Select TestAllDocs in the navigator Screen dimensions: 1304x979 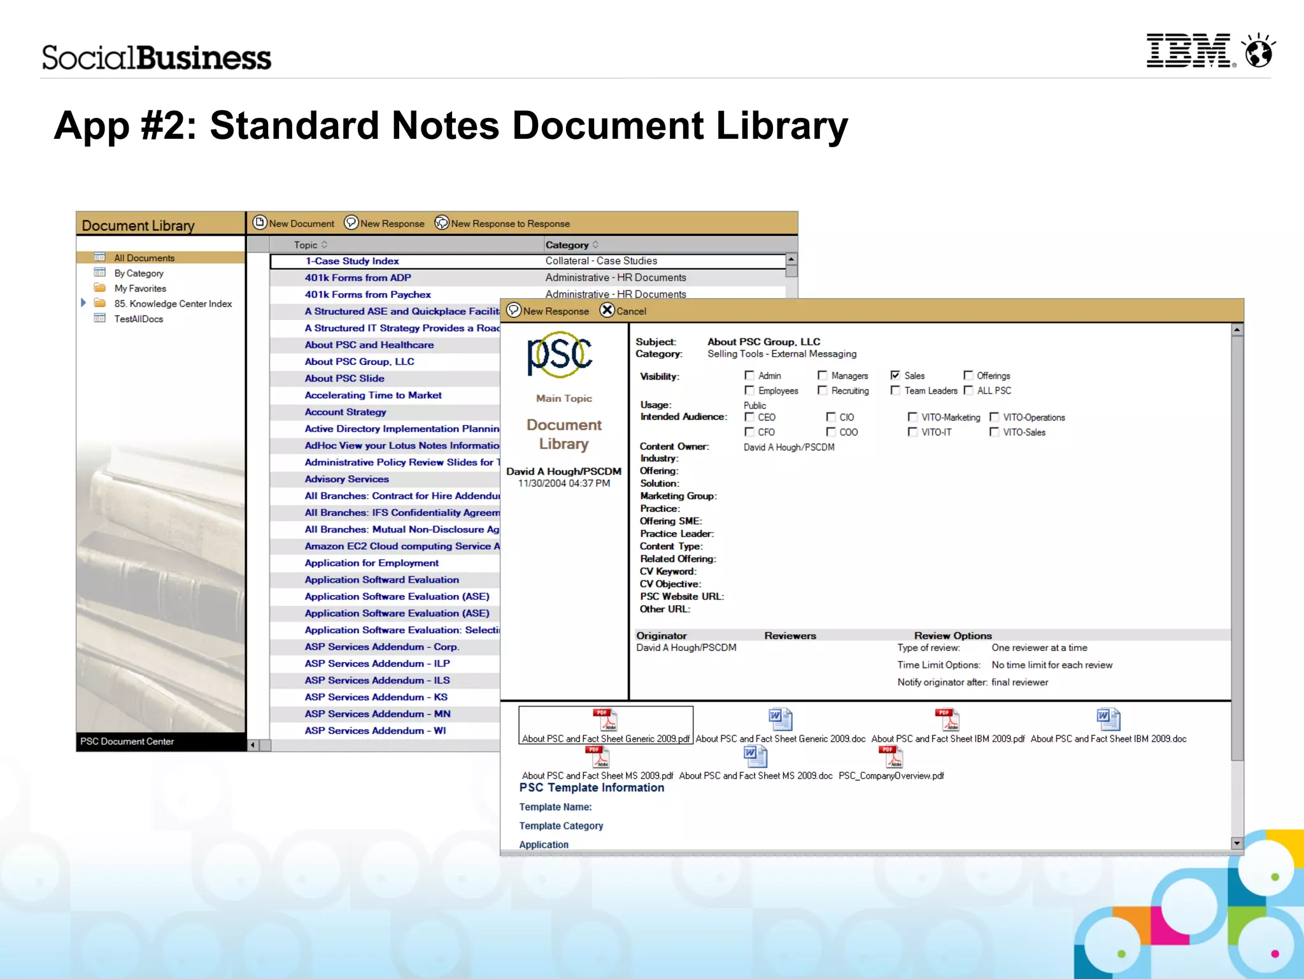click(x=138, y=318)
